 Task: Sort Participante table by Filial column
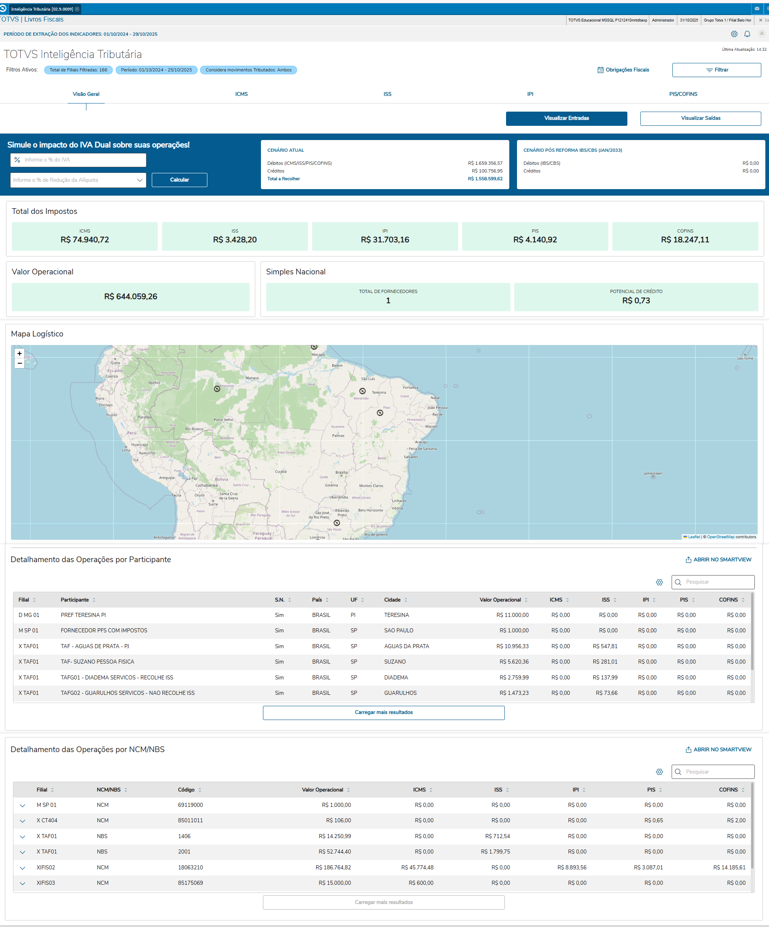[x=34, y=600]
